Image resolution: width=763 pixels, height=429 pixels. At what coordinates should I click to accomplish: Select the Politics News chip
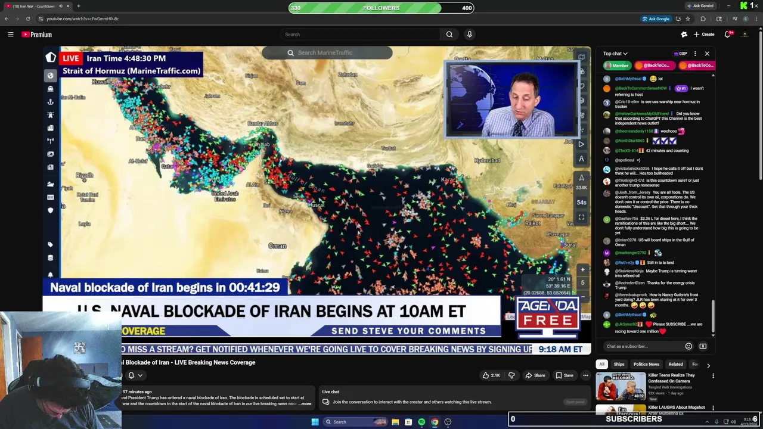coord(646,365)
